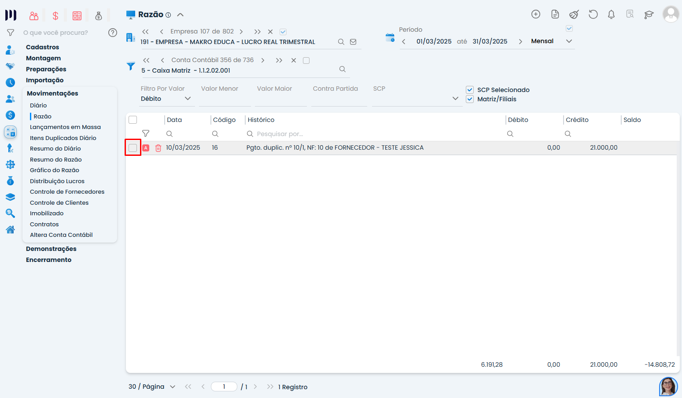Screen dimensions: 682x398
Task: Uncheck Matriz/Filiais
Action: (x=470, y=99)
